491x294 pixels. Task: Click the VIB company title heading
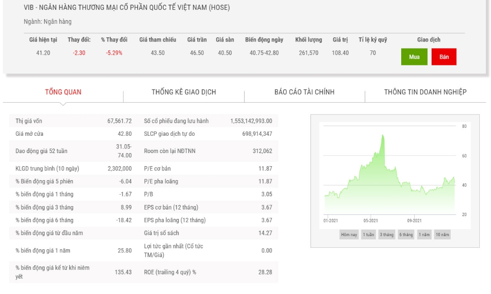[x=127, y=7]
